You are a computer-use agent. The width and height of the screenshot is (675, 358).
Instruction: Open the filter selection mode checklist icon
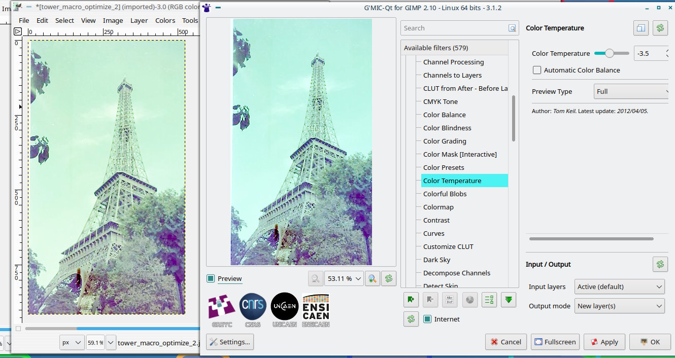(x=489, y=300)
